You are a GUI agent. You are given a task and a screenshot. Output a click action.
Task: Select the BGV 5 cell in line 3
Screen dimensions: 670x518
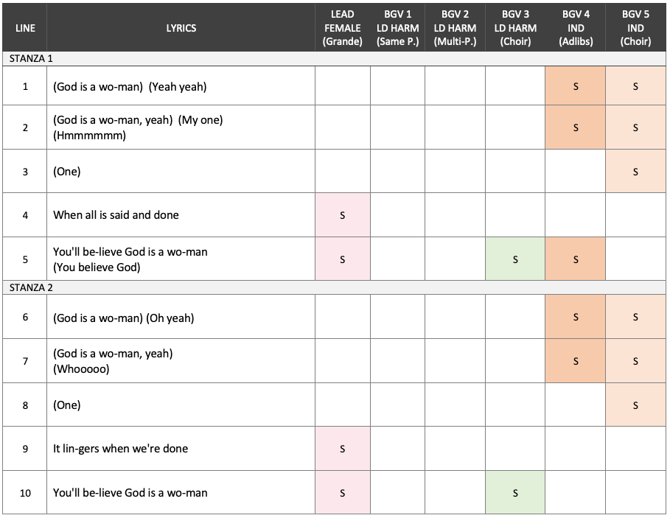tap(635, 171)
